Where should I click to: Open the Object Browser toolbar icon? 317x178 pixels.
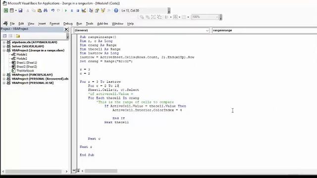pos(103,10)
